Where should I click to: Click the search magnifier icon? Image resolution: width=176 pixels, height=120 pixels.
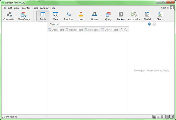coord(126,30)
